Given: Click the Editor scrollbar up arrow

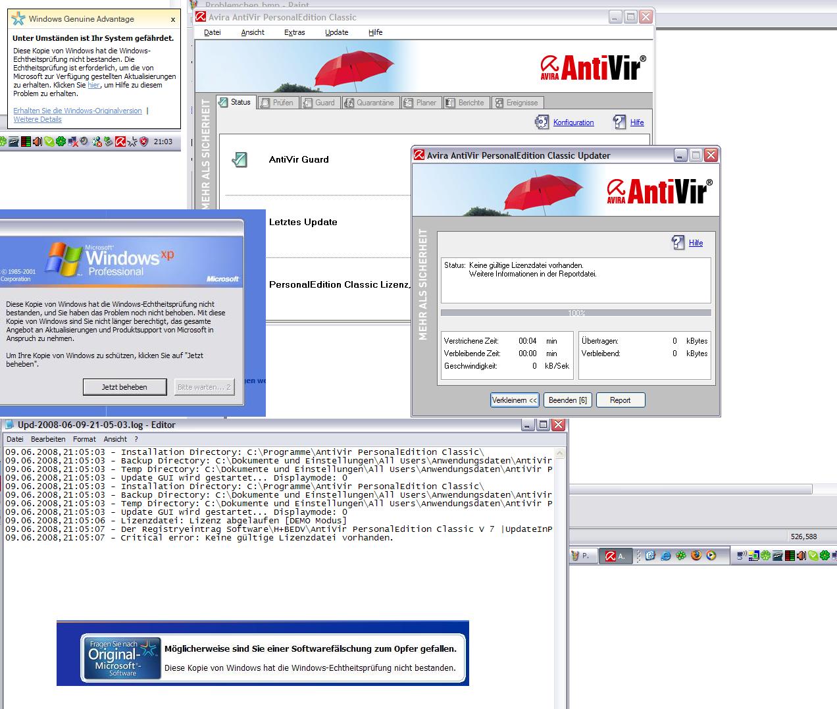Looking at the screenshot, I should click(x=560, y=454).
